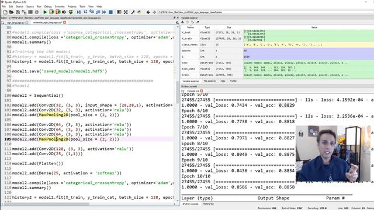The height and width of the screenshot is (210, 374).
Task: Import data icon in Variable explorer
Action: (183, 22)
